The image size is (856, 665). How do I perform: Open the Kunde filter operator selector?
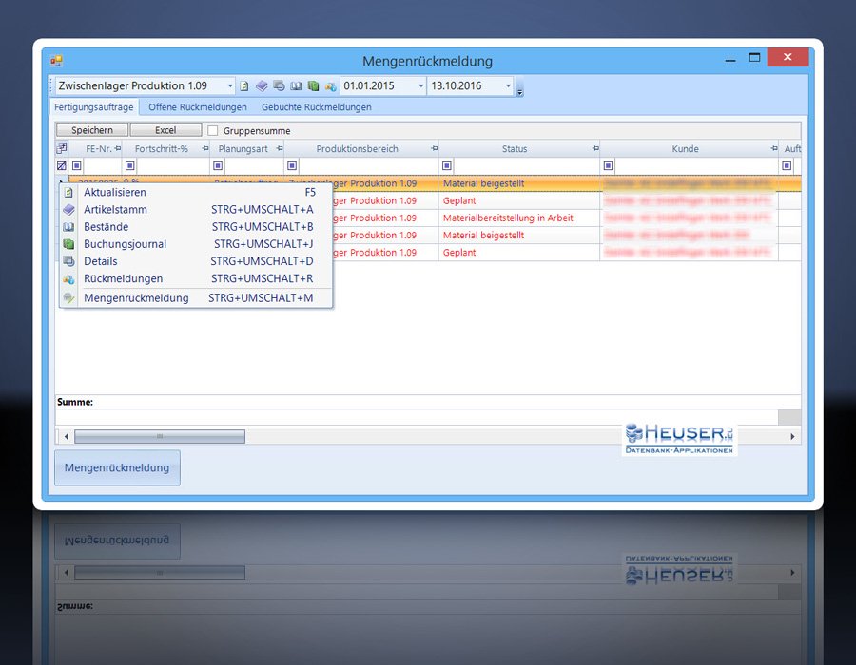(x=608, y=165)
